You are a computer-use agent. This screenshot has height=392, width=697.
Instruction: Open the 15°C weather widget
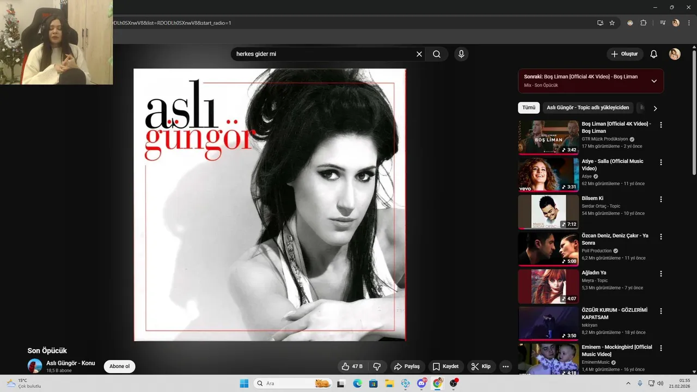(x=24, y=383)
